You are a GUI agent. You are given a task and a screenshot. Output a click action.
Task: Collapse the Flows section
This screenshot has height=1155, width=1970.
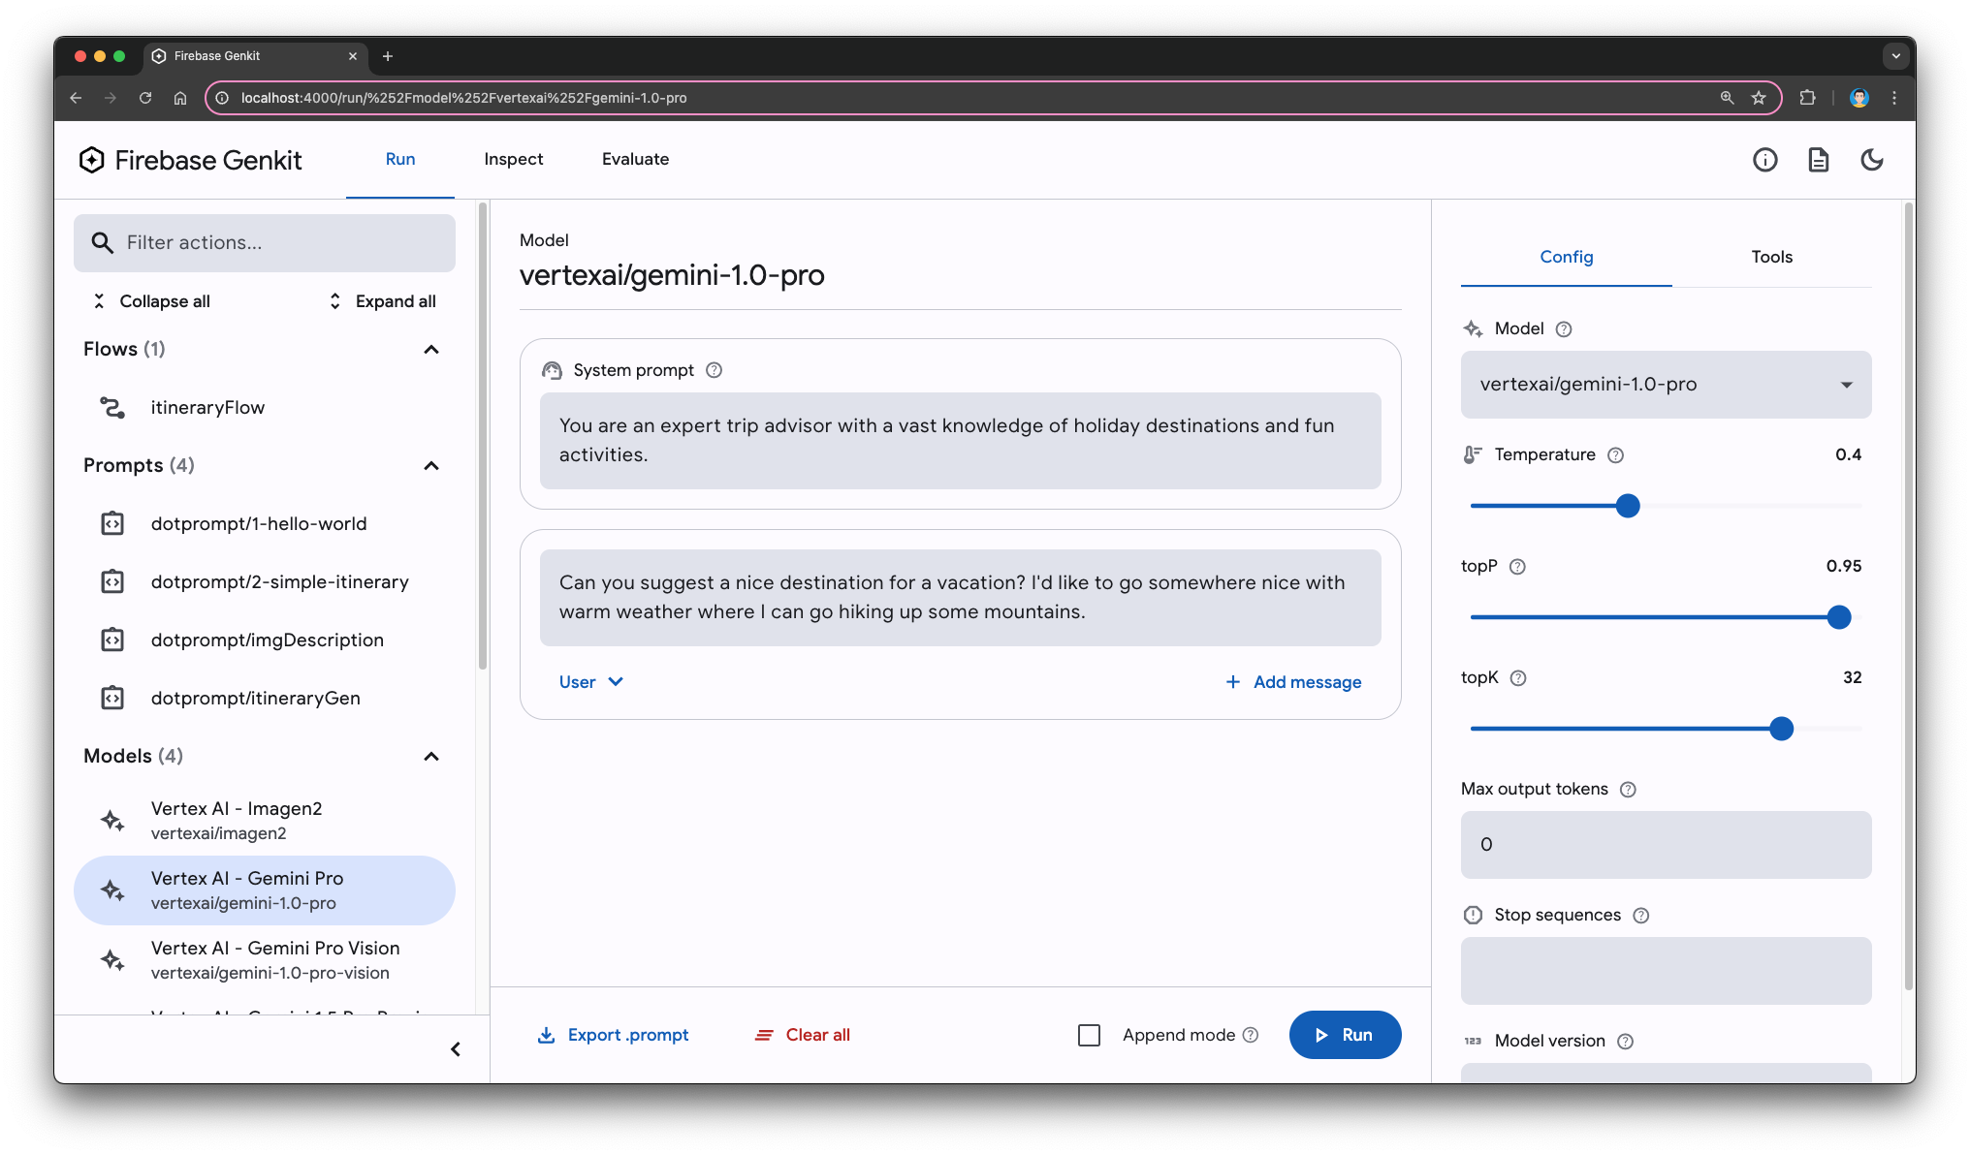[x=432, y=349]
